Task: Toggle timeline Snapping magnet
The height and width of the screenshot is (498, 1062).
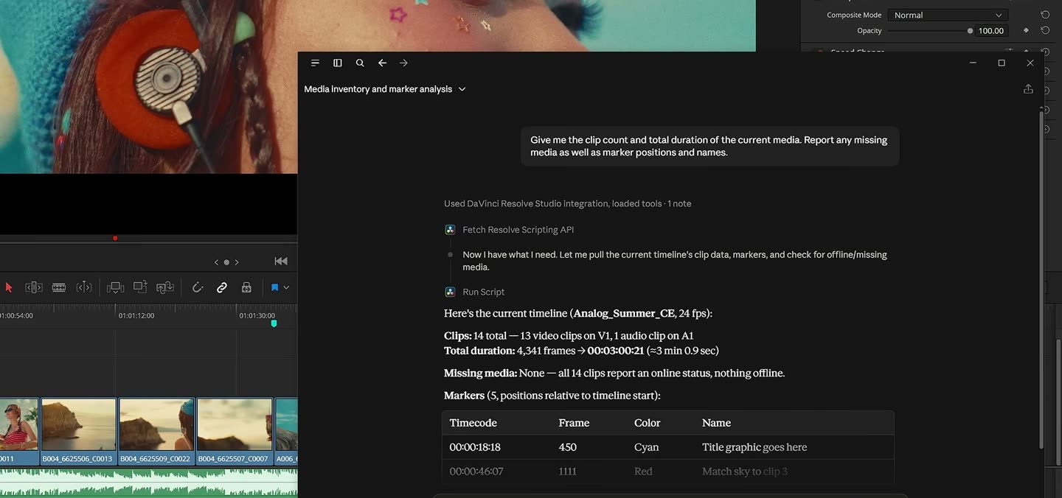Action: (198, 287)
